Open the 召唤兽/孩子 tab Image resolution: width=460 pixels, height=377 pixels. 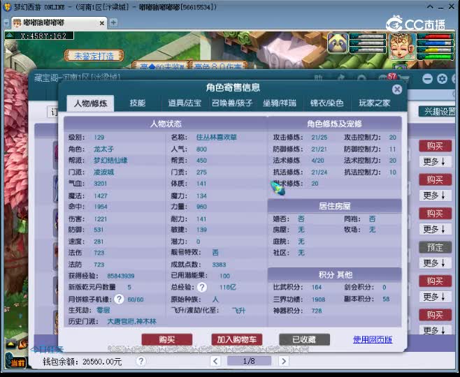click(232, 103)
